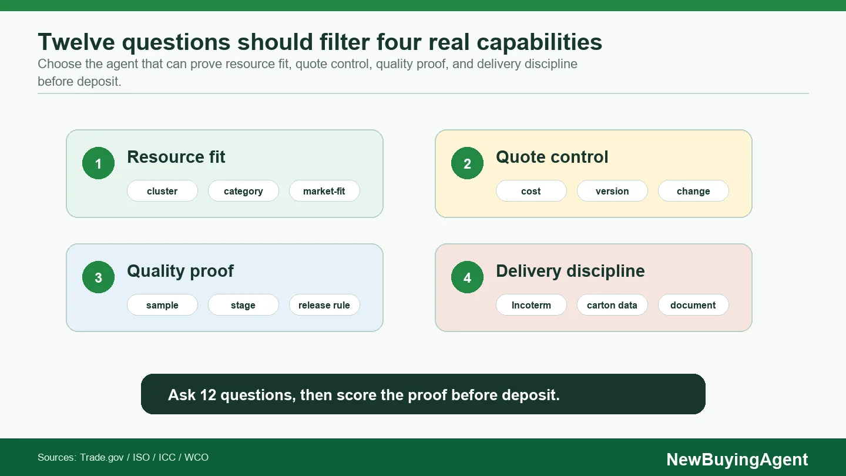
Task: Click the 'carton data' pill
Action: pos(612,305)
